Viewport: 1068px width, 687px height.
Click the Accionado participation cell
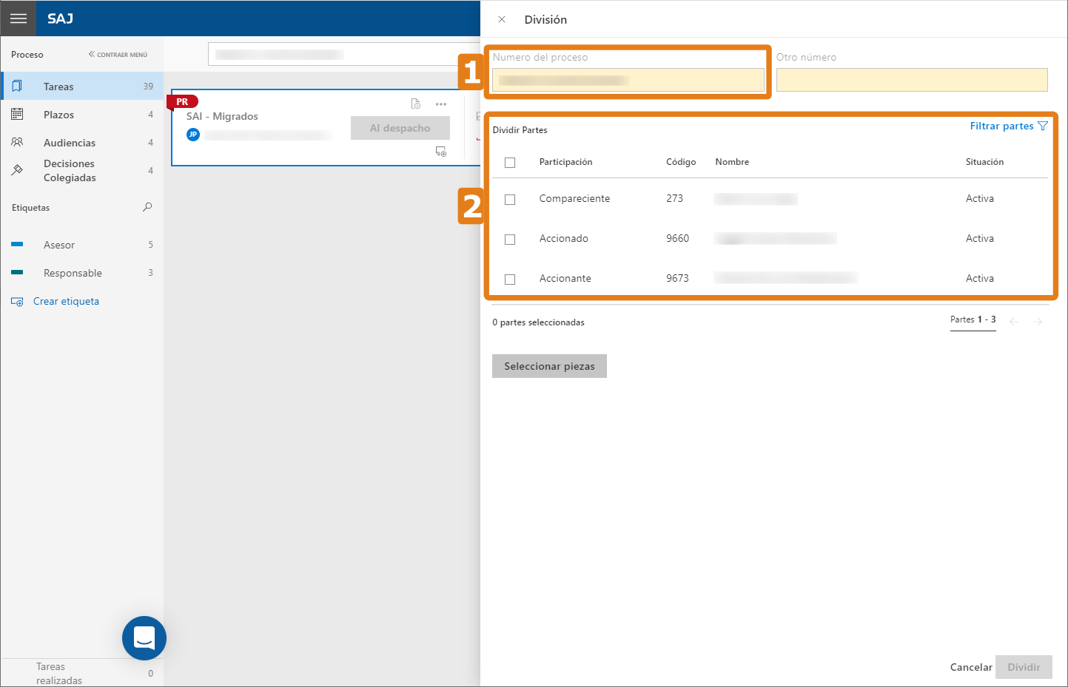click(x=563, y=238)
